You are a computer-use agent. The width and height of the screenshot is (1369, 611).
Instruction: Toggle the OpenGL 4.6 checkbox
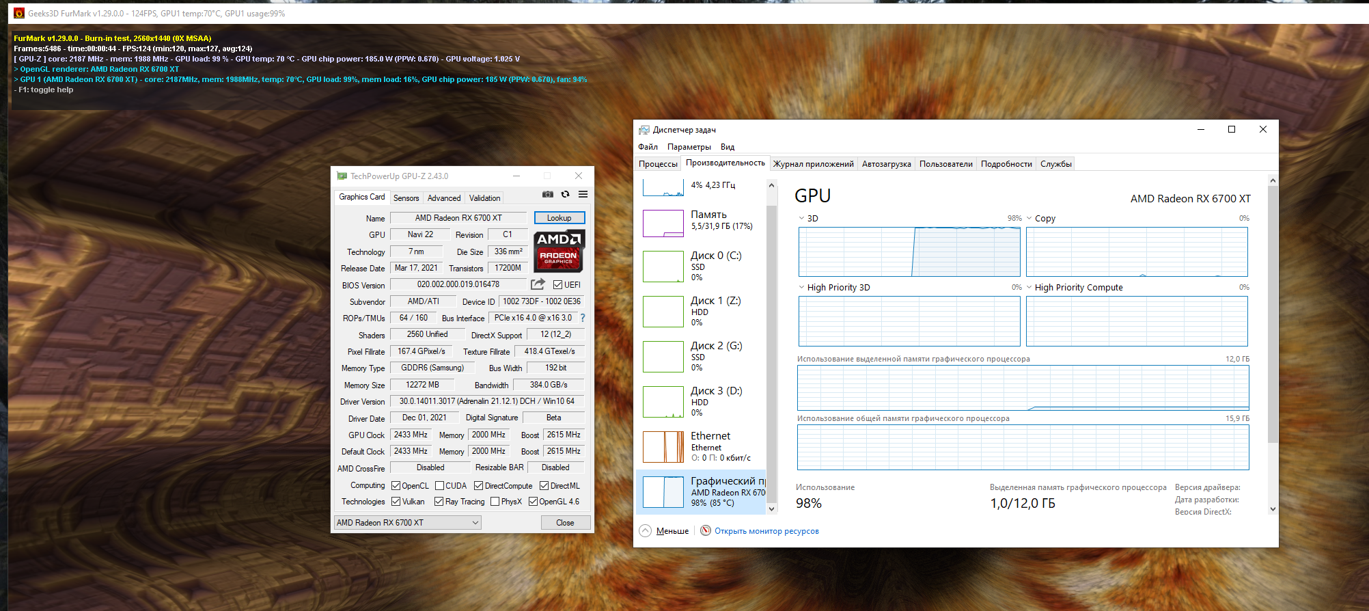coord(533,502)
